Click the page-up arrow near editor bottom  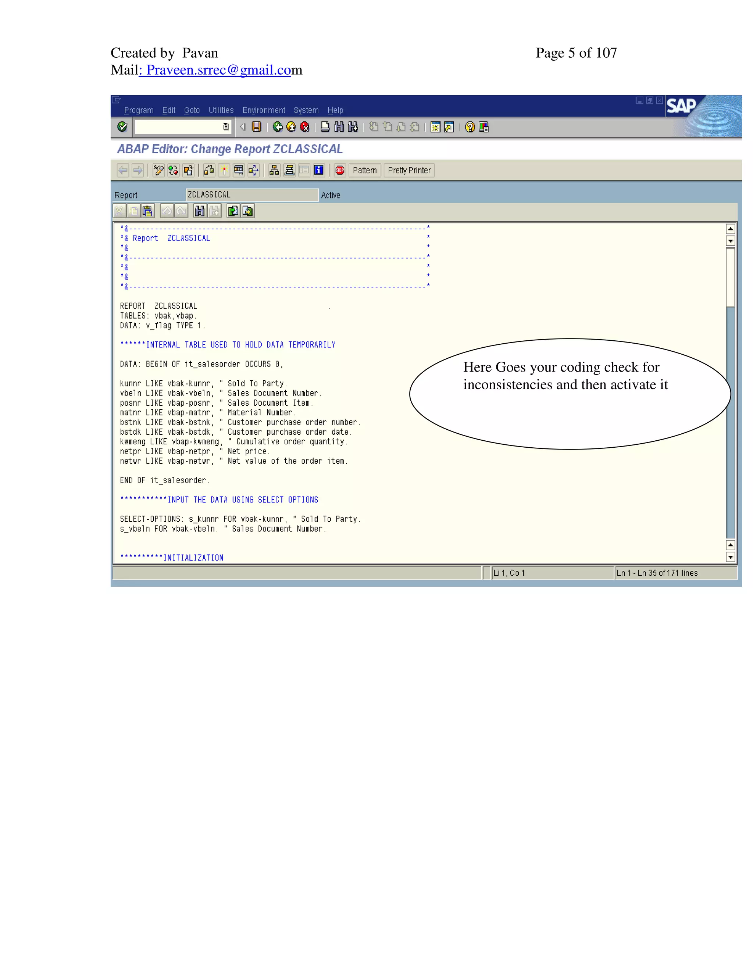(x=730, y=545)
